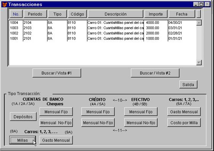Click the Millas button
214x151 pixels.
tap(22, 140)
